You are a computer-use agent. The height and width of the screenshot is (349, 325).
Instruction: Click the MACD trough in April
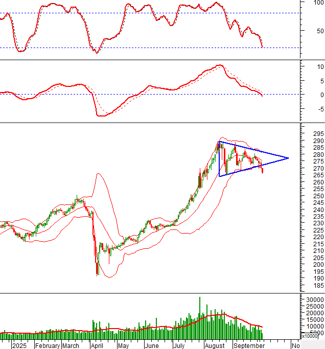point(100,115)
